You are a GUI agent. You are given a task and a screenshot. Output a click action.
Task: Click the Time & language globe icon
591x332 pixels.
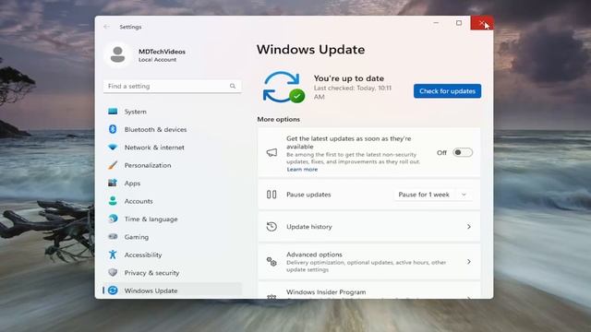(x=113, y=219)
